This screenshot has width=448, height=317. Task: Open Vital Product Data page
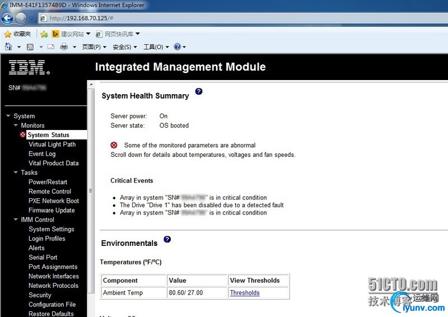click(53, 163)
